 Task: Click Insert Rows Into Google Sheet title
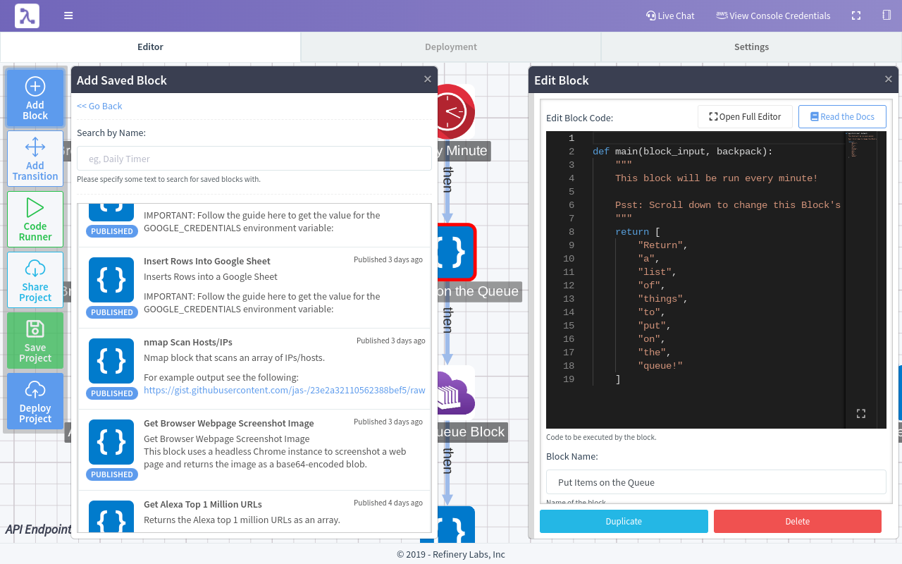[x=207, y=261]
